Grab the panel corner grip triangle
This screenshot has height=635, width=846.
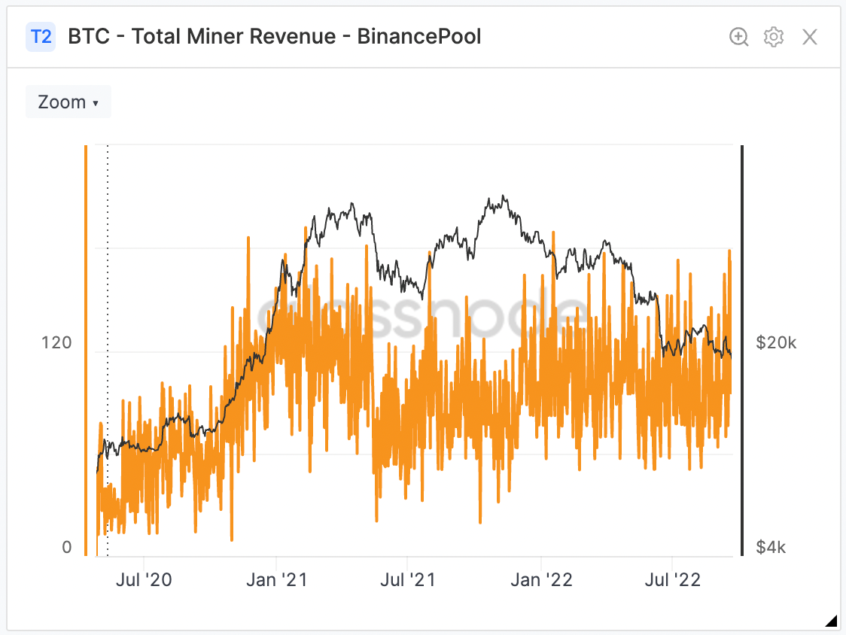point(831,621)
